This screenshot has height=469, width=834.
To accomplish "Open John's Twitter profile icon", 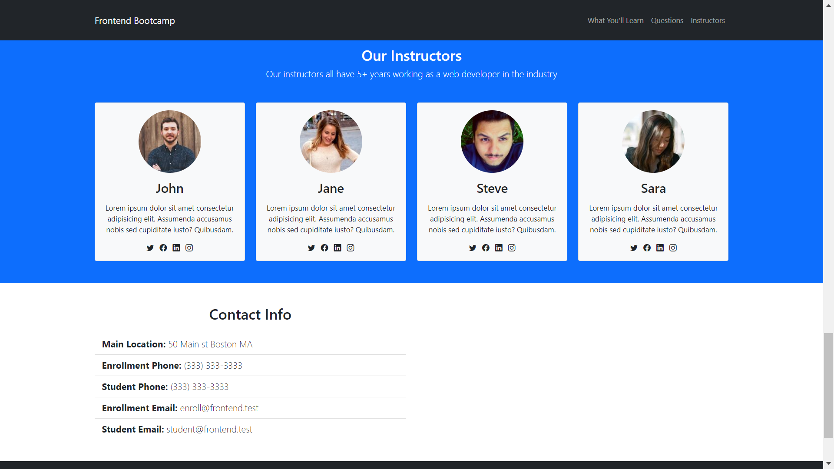I will 150,248.
